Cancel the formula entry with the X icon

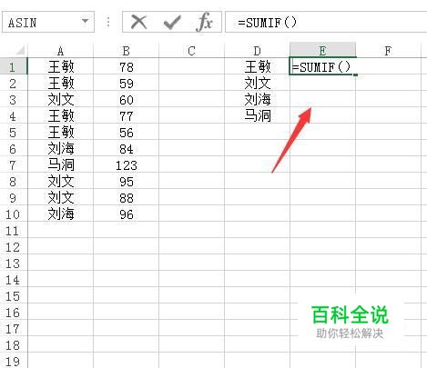tap(138, 22)
